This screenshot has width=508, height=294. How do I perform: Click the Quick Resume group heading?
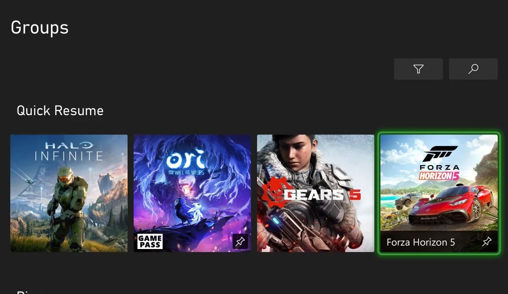(60, 111)
